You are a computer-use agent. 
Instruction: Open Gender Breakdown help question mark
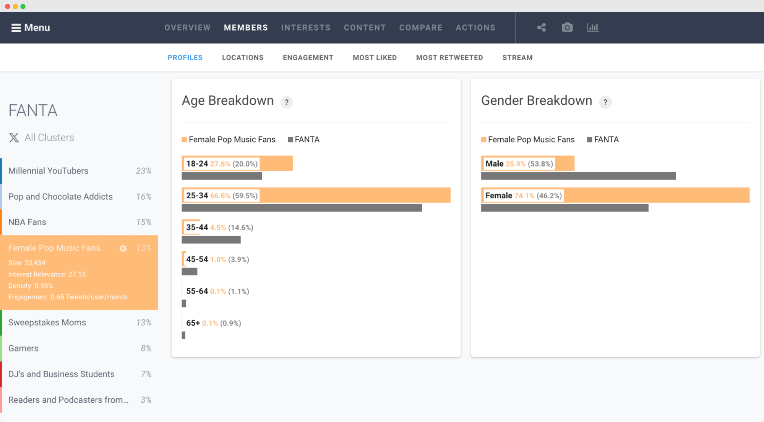coord(605,102)
